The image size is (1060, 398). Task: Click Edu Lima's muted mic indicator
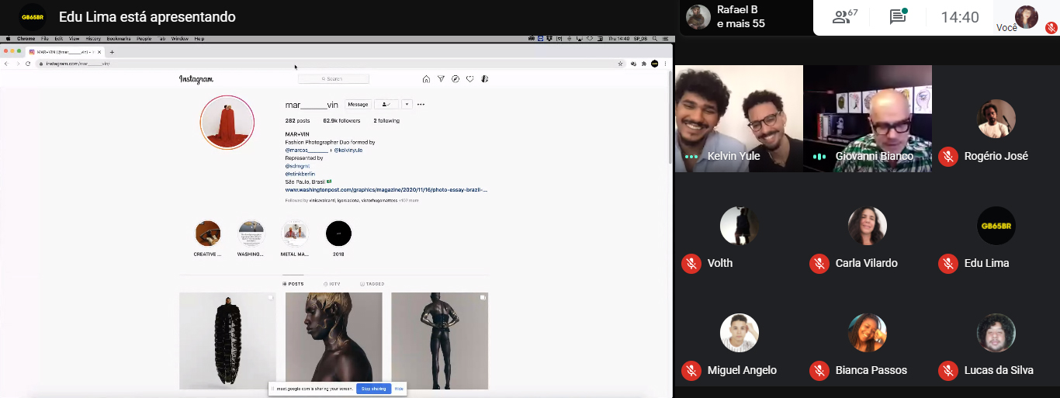click(x=947, y=264)
